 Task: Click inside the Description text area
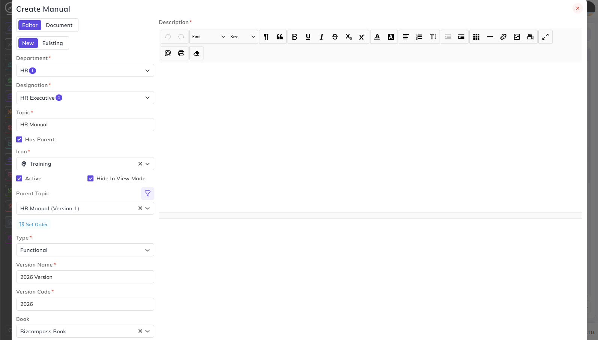tap(370, 138)
